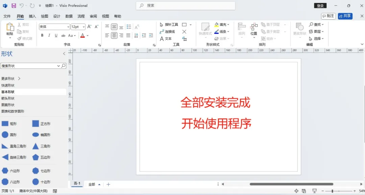The width and height of the screenshot is (365, 195).
Task: Toggle Underline formatting
Action: coord(56,35)
